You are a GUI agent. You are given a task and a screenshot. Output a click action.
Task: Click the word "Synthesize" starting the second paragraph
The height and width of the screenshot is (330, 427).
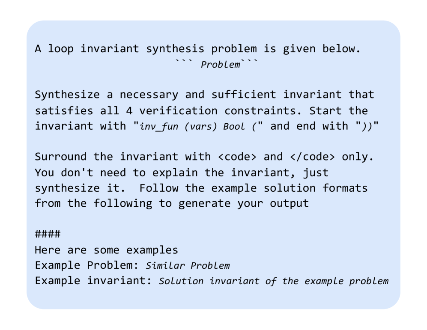(x=67, y=95)
